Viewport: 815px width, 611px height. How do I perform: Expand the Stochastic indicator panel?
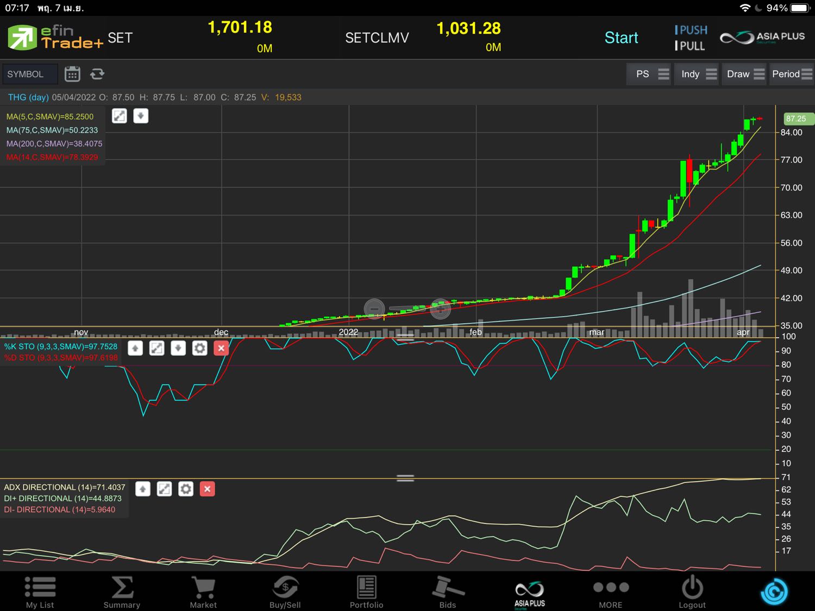[x=156, y=348]
